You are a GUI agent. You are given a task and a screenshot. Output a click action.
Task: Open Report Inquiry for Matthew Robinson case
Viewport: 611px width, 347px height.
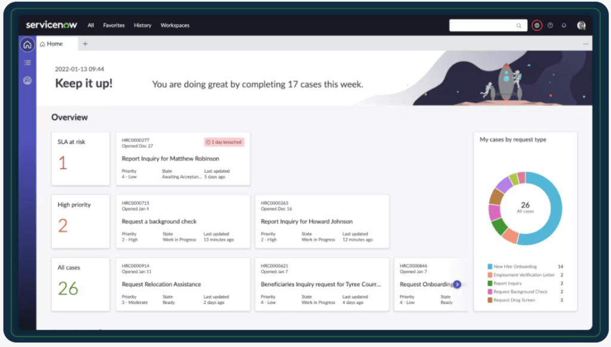coord(183,159)
